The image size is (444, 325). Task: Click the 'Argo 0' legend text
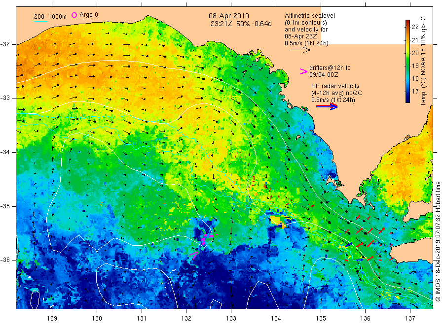tap(89, 15)
